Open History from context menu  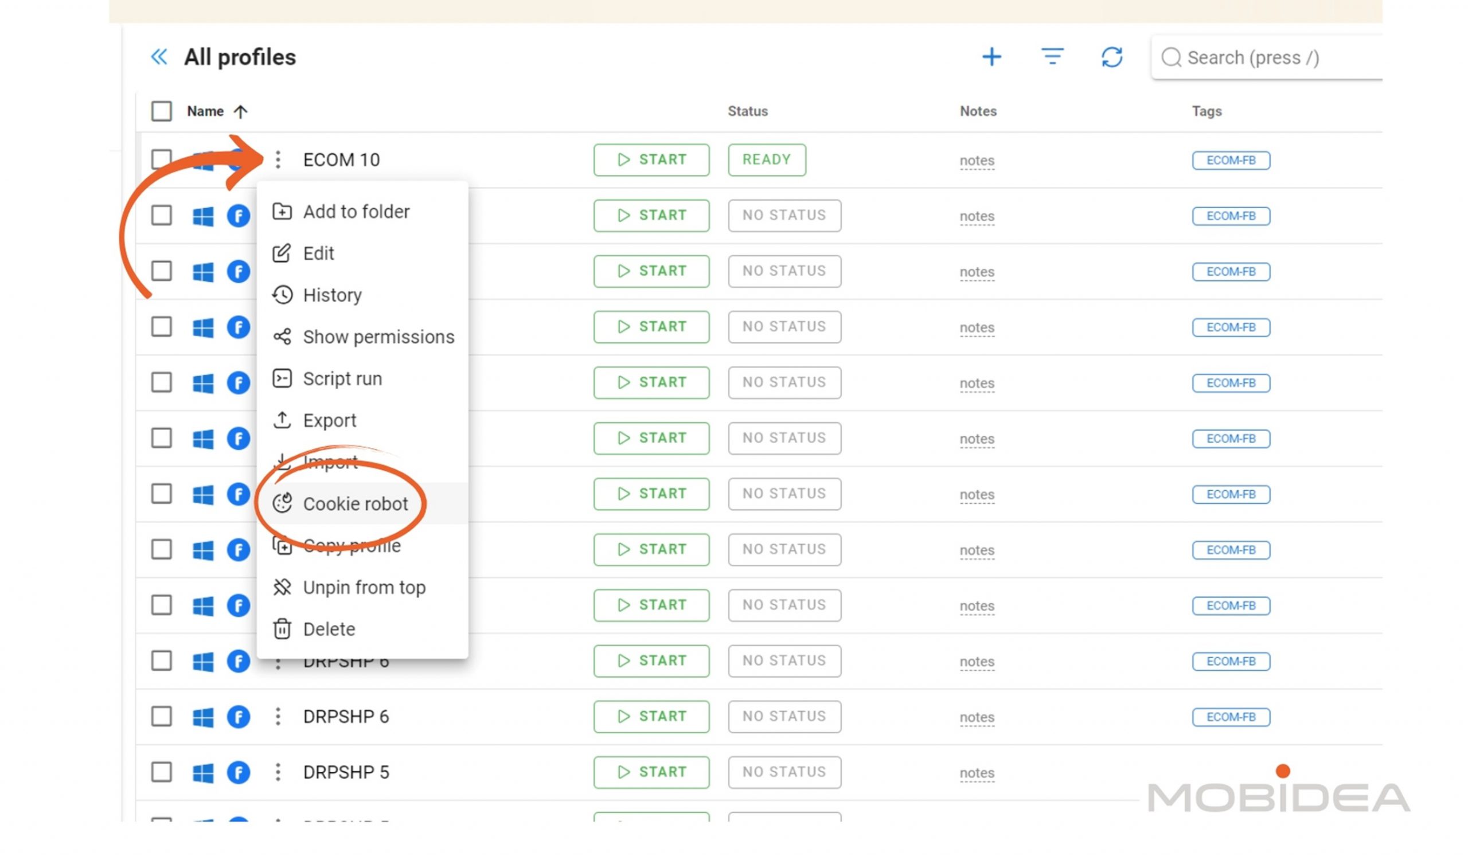(362, 295)
